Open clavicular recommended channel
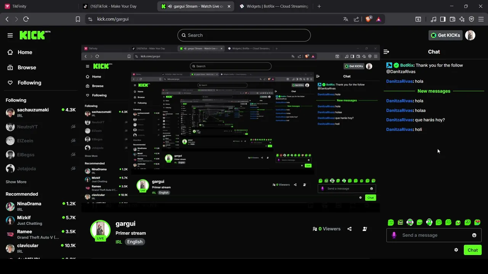The image size is (488, 274). click(40, 248)
